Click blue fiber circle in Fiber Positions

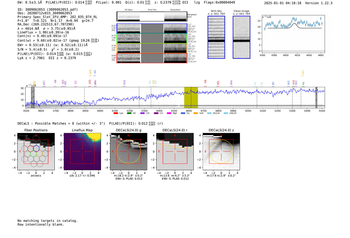pyautogui.click(x=36, y=149)
